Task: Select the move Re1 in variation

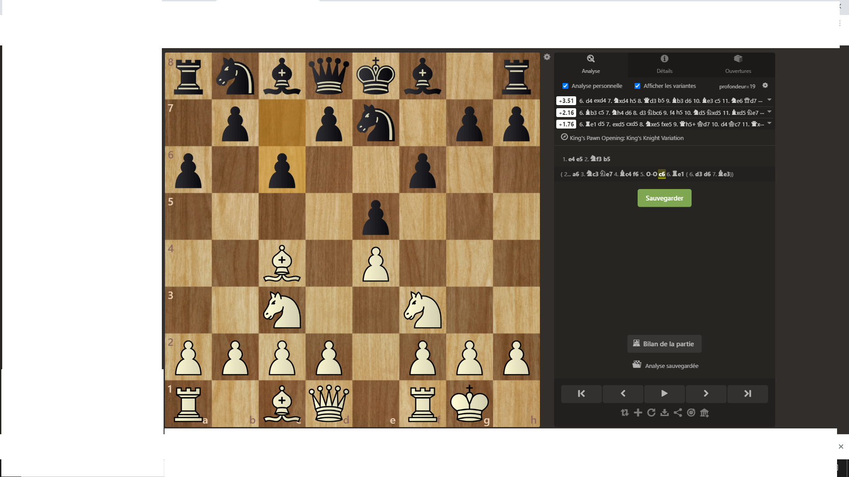Action: [678, 174]
